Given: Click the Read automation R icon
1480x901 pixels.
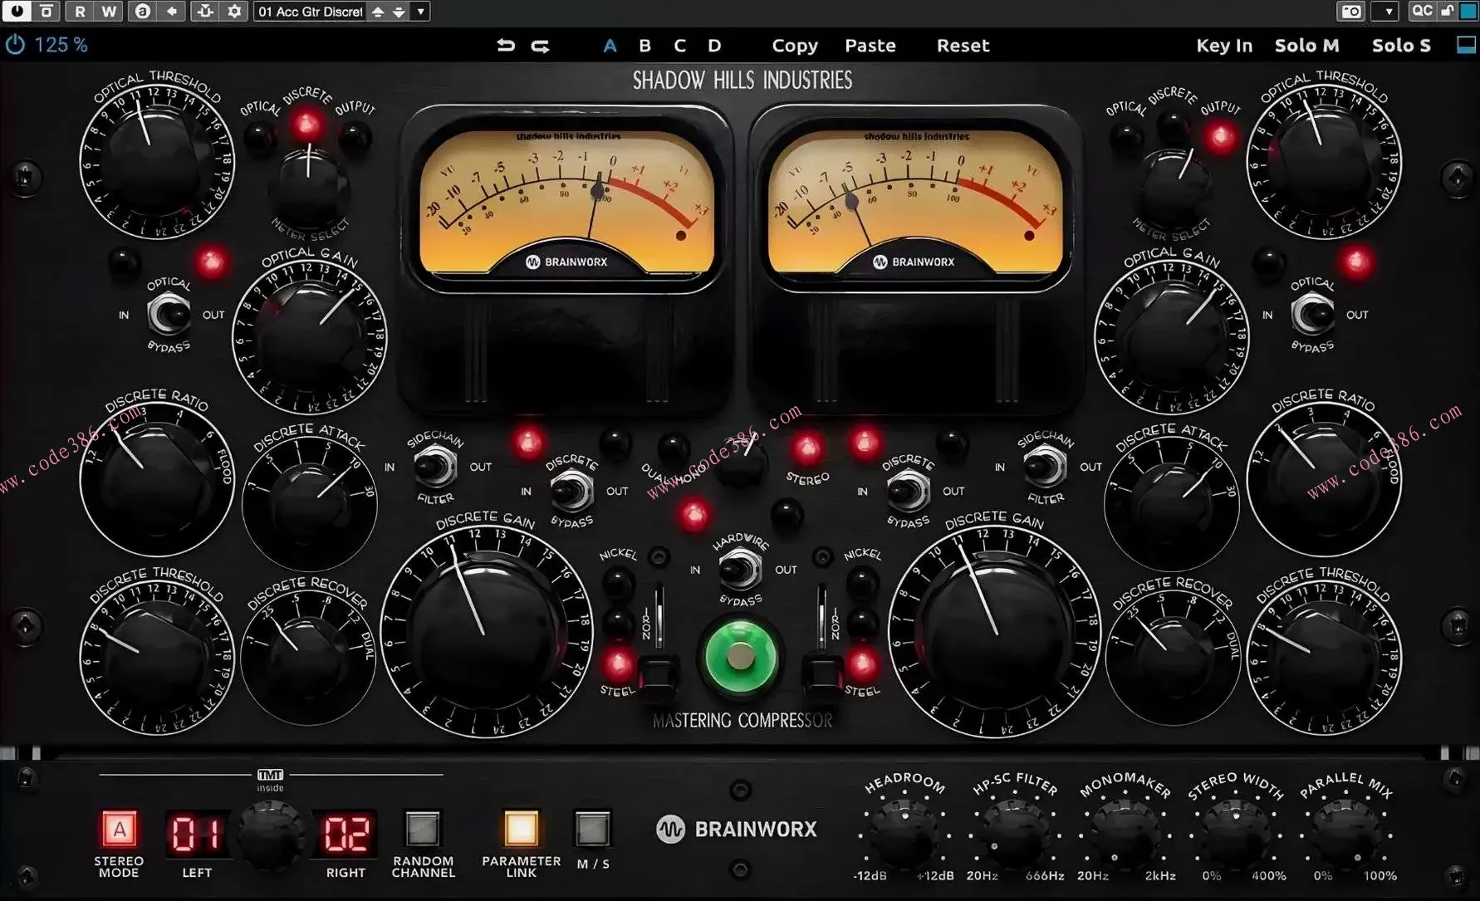Looking at the screenshot, I should click(x=80, y=12).
